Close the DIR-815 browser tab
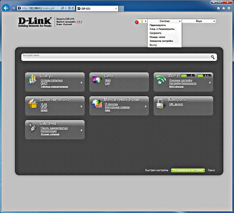The height and width of the screenshot is (213, 234). (x=116, y=9)
